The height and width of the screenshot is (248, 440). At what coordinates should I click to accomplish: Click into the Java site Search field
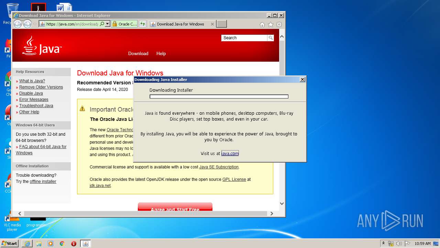coord(244,38)
